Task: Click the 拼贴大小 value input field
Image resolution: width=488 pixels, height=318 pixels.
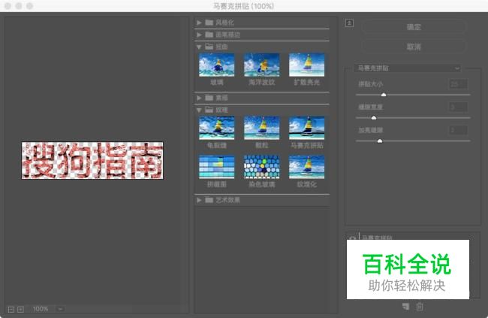Action: [458, 84]
